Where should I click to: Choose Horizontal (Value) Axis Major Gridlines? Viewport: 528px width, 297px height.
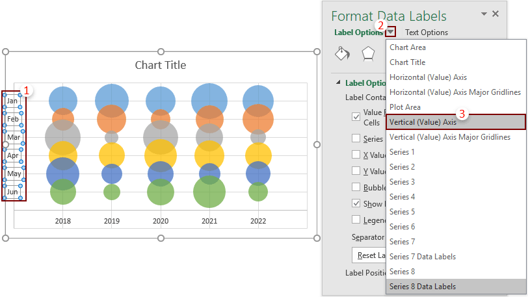coord(456,92)
